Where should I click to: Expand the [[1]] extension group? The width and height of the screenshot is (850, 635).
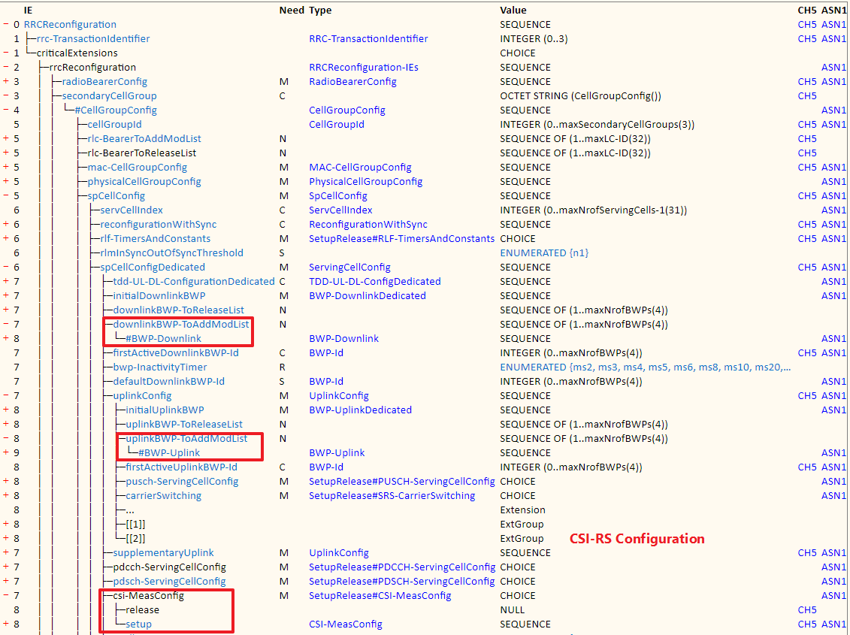point(6,525)
